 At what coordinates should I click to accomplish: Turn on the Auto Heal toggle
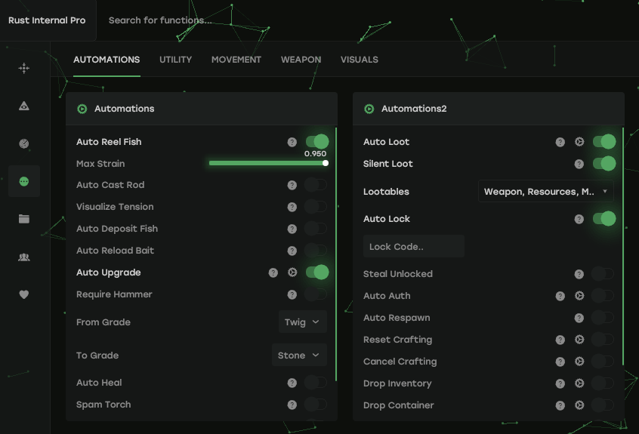[x=316, y=382]
